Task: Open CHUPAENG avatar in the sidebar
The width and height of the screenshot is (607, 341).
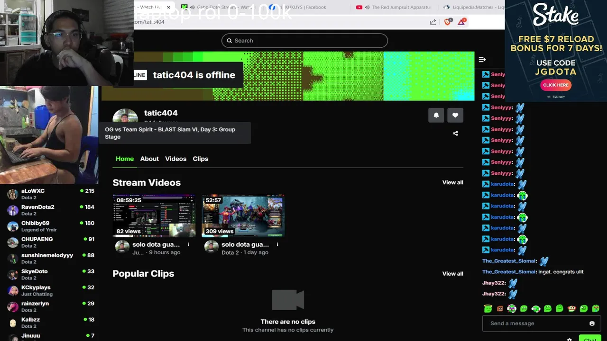Action: pos(13,242)
